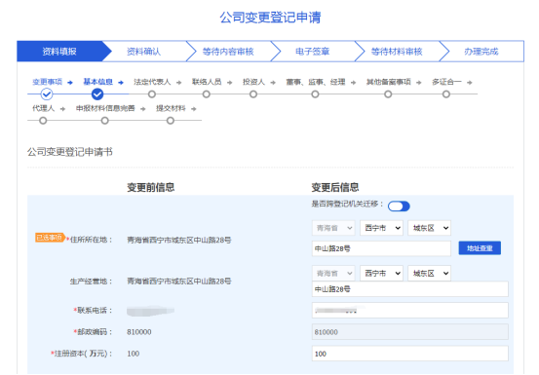
Task: Click the 注册资本 input field showing 100
Action: click(x=410, y=354)
